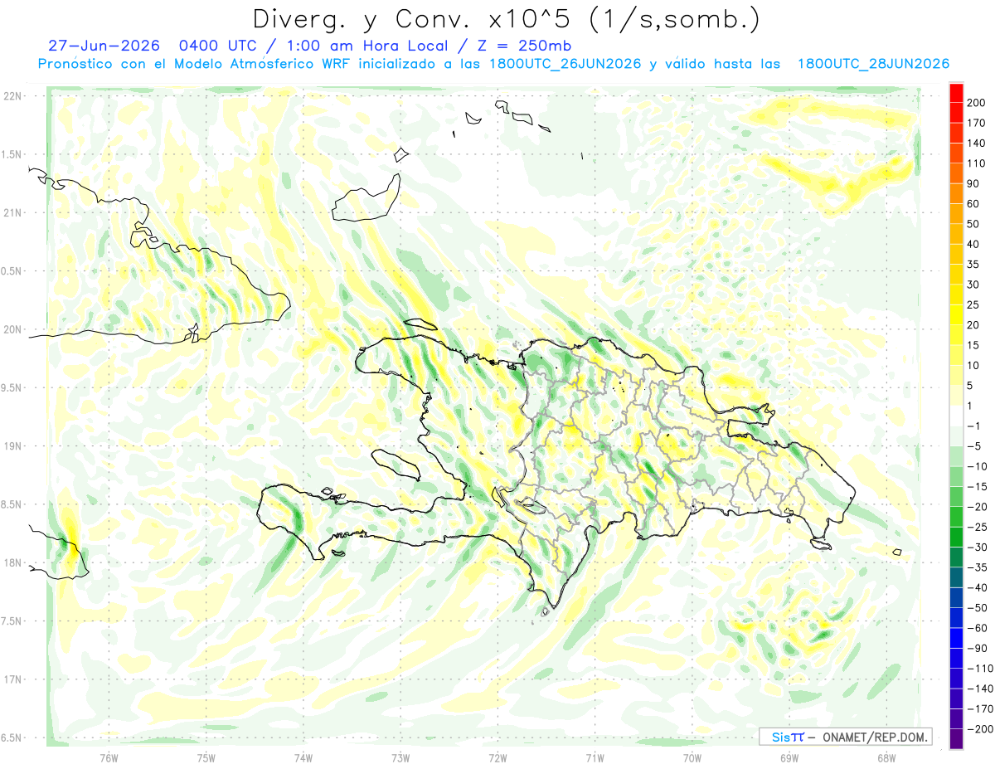This screenshot has width=995, height=769.
Task: Click the '1800UTC_26JUN2026' initialization time
Action: pyautogui.click(x=565, y=64)
